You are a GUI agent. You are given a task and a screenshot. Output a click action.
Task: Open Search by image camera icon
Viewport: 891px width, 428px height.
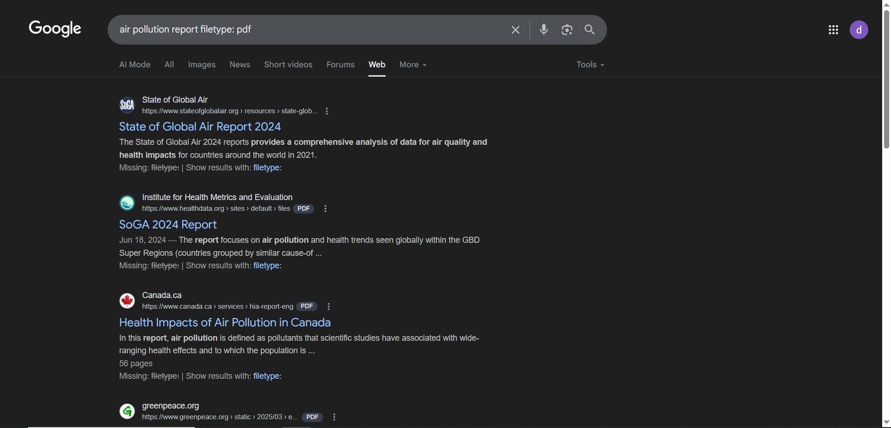(567, 30)
